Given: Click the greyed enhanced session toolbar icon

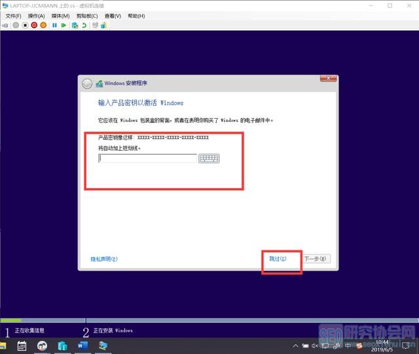Looking at the screenshot, I should (x=95, y=25).
